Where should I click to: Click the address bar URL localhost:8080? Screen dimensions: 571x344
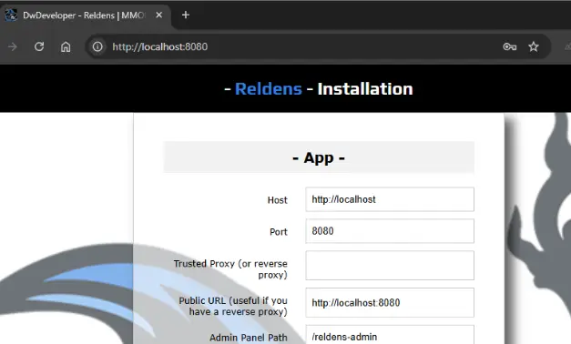click(x=160, y=47)
